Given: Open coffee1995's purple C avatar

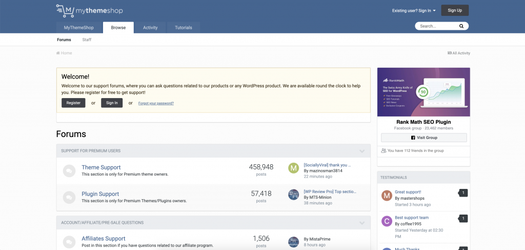Looking at the screenshot, I should click(387, 221).
